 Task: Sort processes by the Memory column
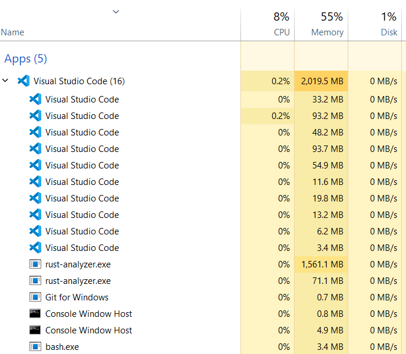tap(327, 32)
